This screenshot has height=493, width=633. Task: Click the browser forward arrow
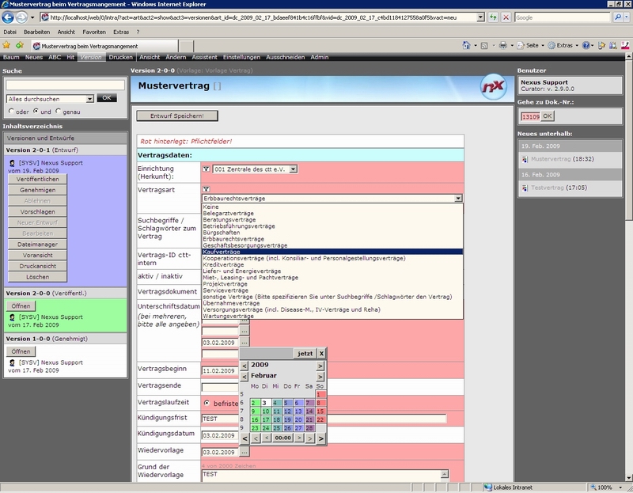[21, 17]
